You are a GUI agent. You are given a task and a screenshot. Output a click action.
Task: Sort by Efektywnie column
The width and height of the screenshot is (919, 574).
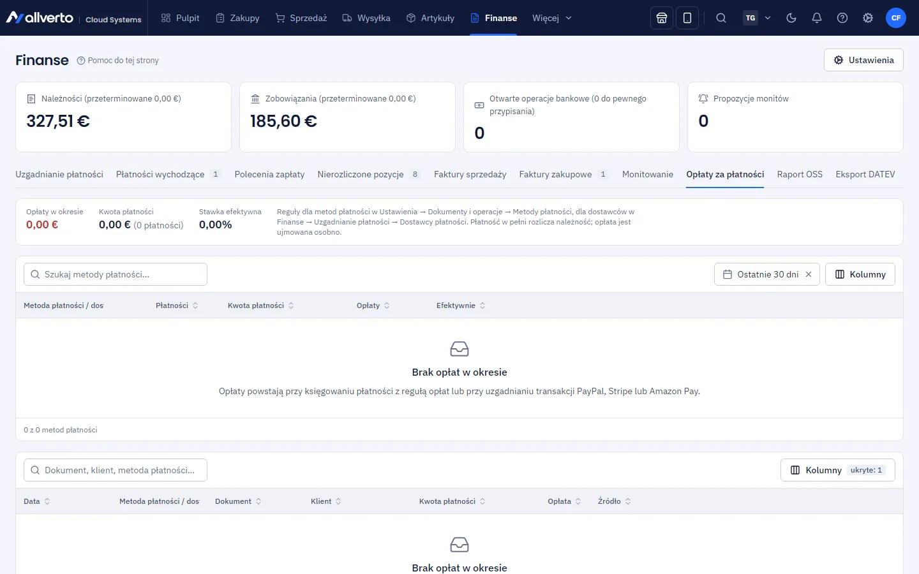coord(461,305)
